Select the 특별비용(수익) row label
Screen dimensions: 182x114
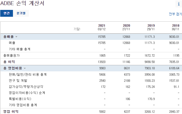(x=20, y=99)
